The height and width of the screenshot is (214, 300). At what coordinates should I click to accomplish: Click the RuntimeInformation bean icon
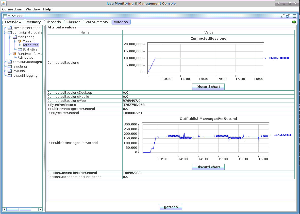[x=14, y=54]
